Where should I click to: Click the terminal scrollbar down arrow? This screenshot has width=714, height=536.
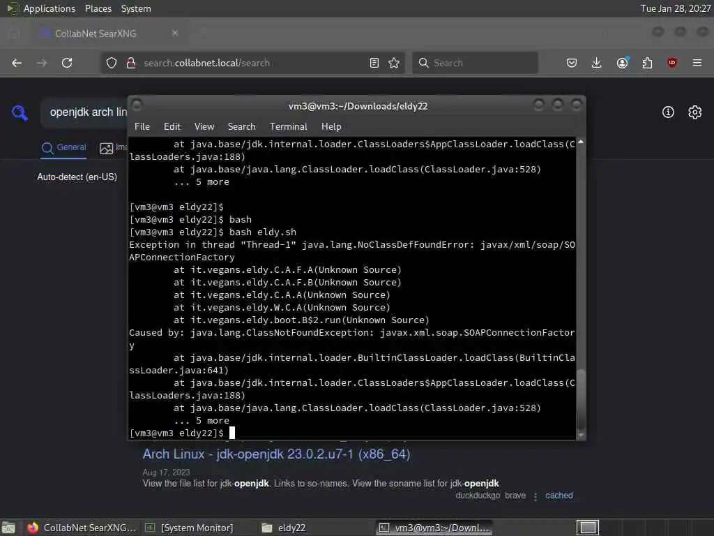click(581, 435)
